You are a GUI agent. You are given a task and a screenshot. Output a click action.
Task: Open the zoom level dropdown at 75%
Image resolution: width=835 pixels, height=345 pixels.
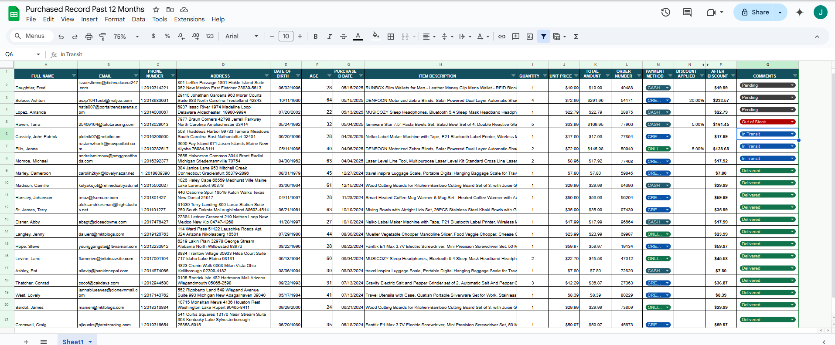(x=126, y=37)
